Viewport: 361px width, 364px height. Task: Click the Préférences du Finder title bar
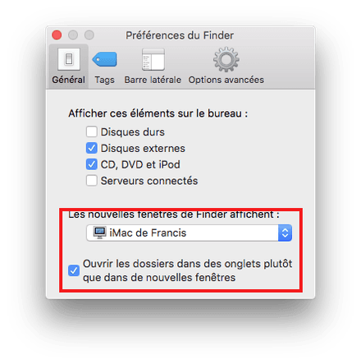click(x=180, y=35)
